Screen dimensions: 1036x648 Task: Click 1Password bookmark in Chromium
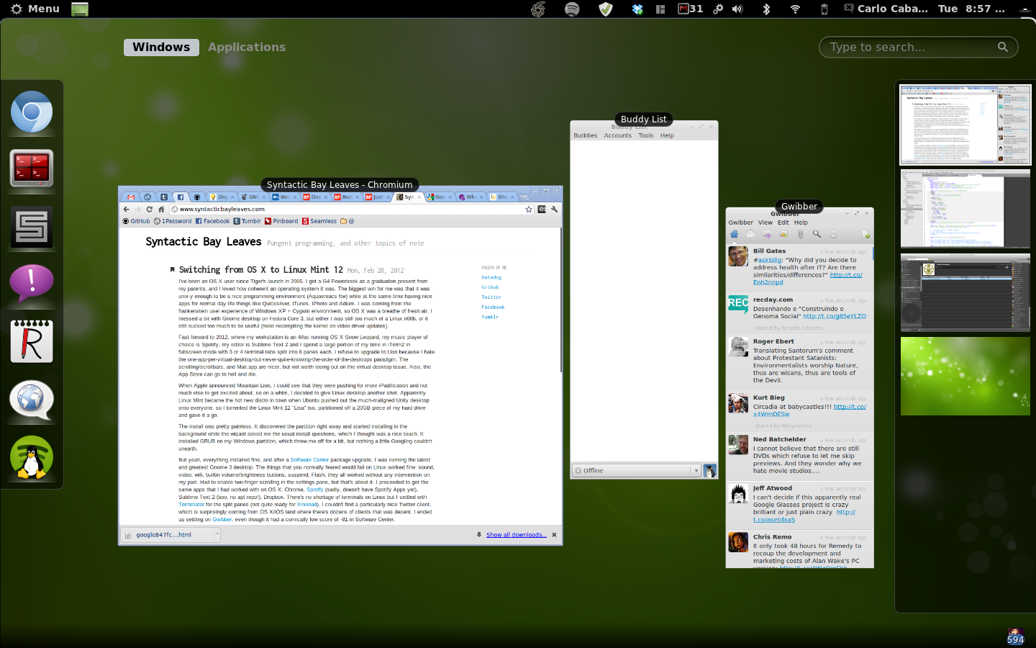[x=173, y=221]
